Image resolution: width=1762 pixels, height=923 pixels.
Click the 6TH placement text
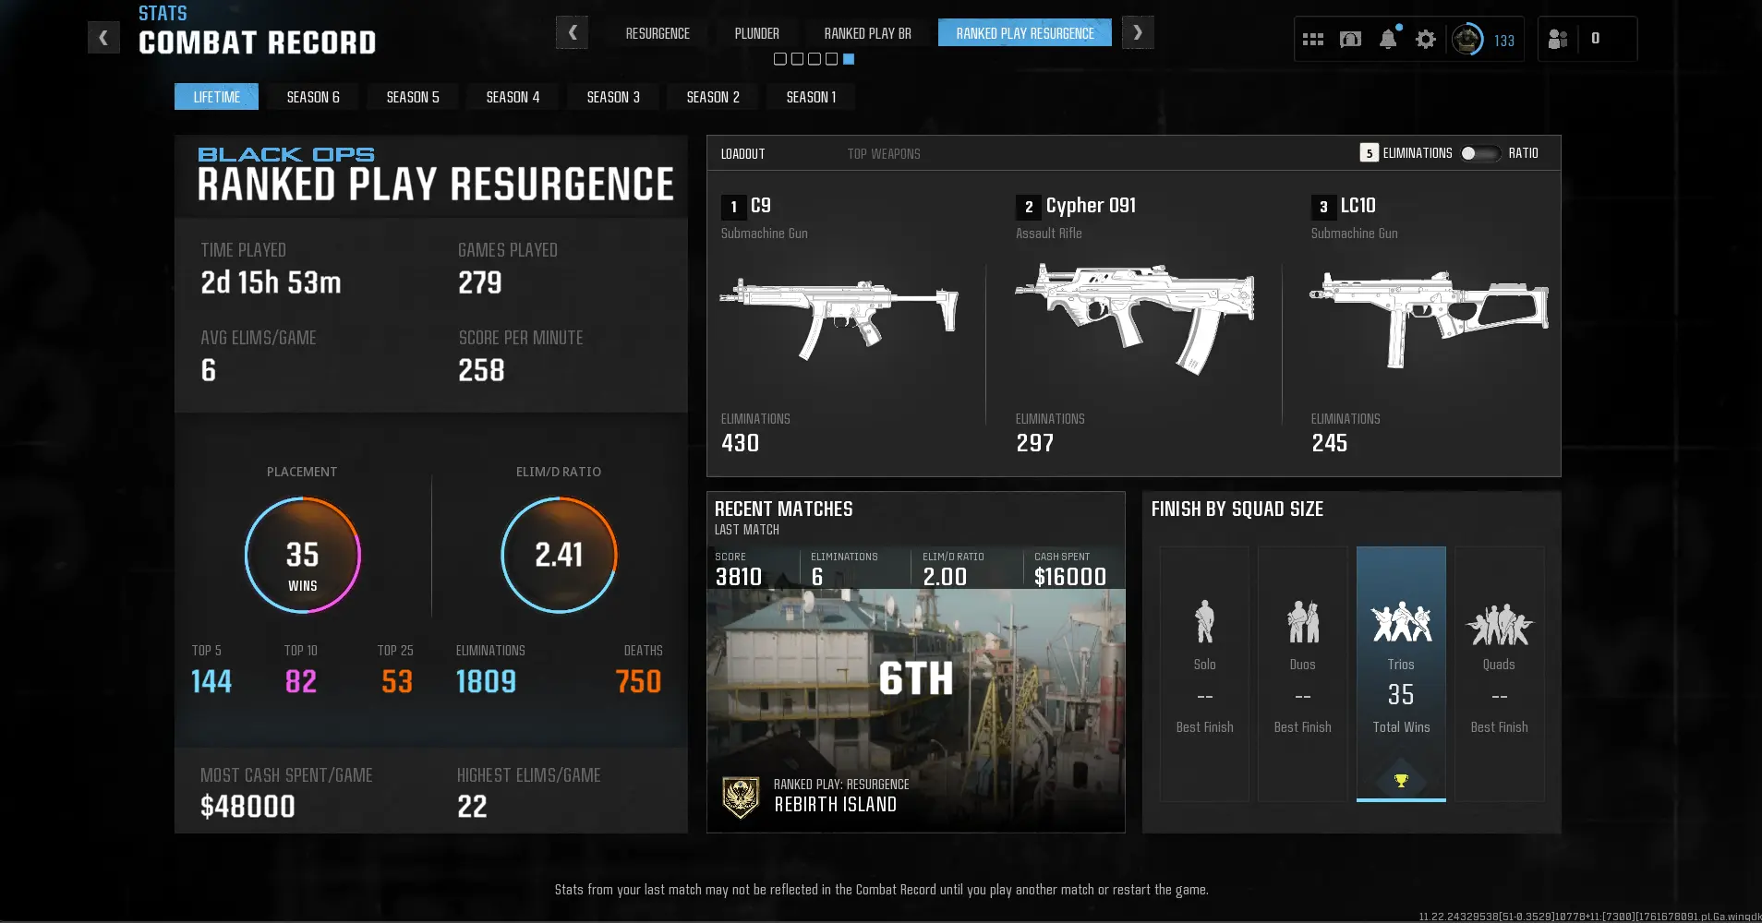coord(915,678)
